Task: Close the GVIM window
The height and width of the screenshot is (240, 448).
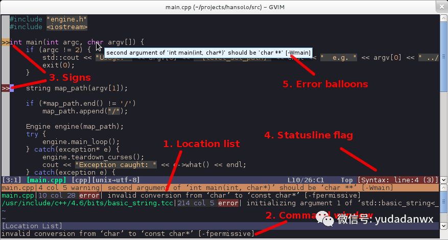Action: [441, 7]
